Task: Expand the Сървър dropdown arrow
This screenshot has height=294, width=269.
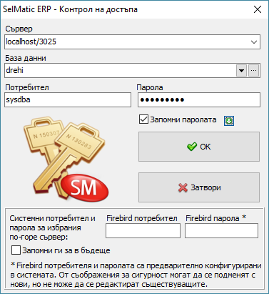Action: 254,42
